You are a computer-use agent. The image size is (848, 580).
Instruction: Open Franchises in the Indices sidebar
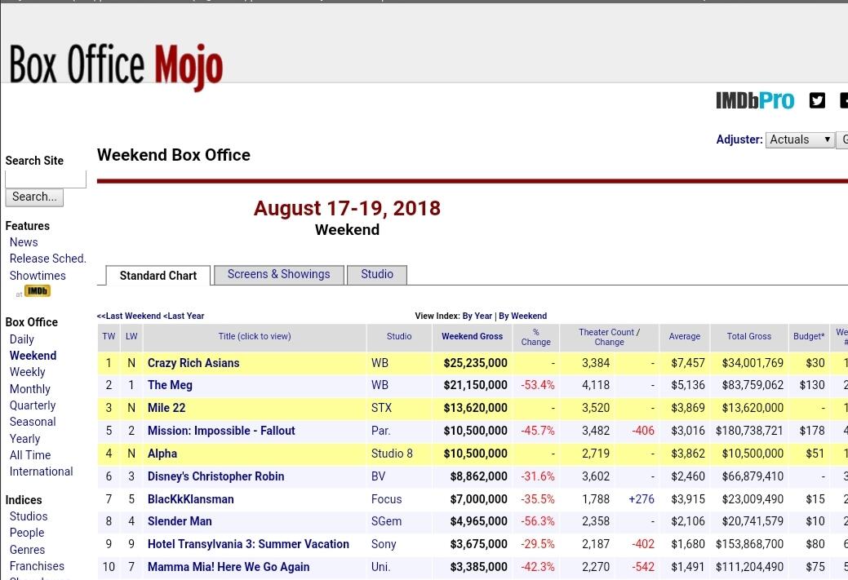[x=37, y=566]
